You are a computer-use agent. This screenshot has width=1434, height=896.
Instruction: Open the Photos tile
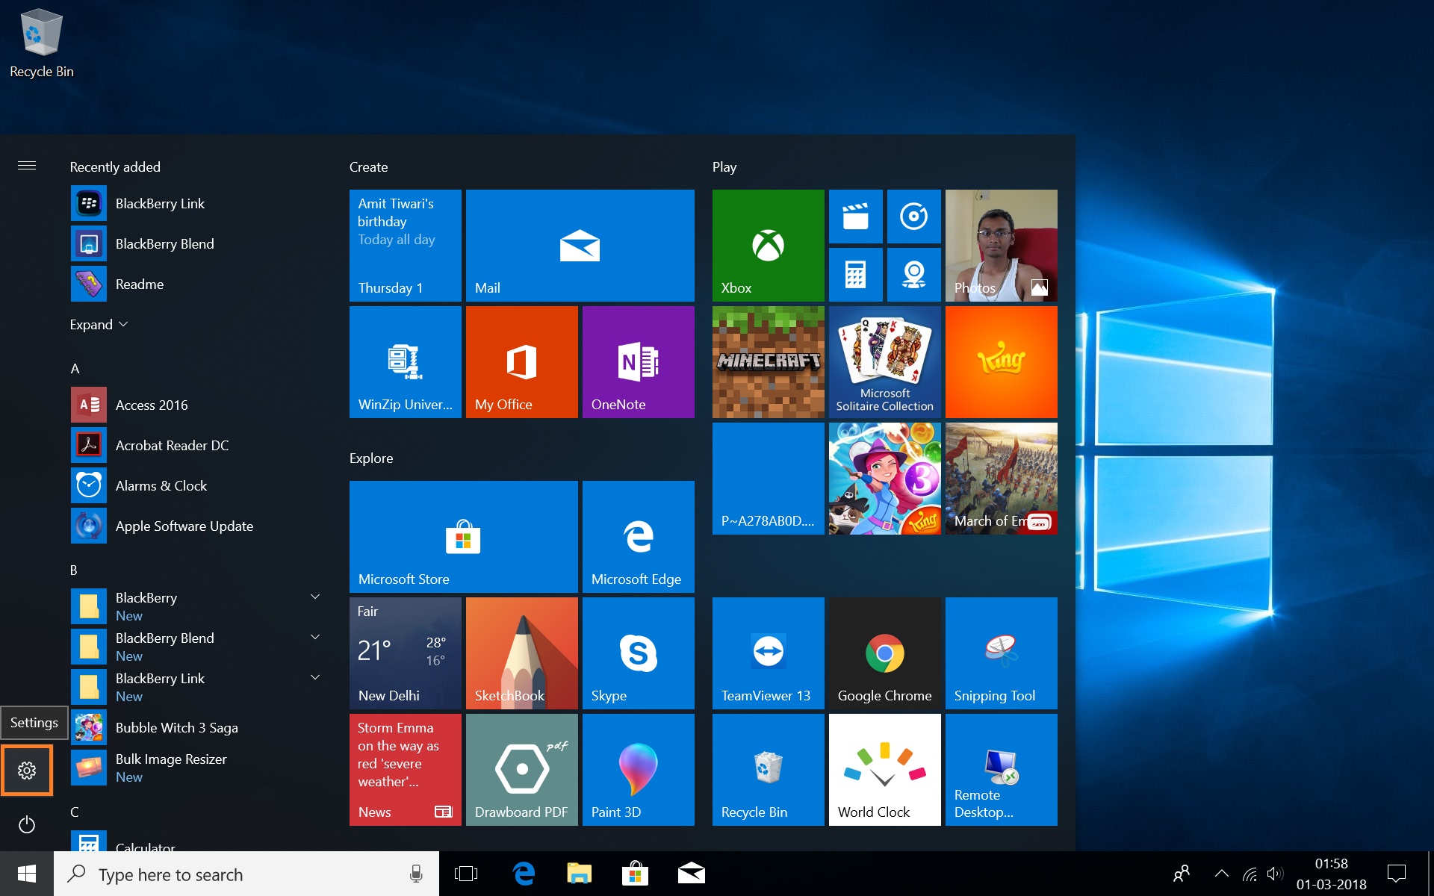[x=1002, y=246]
